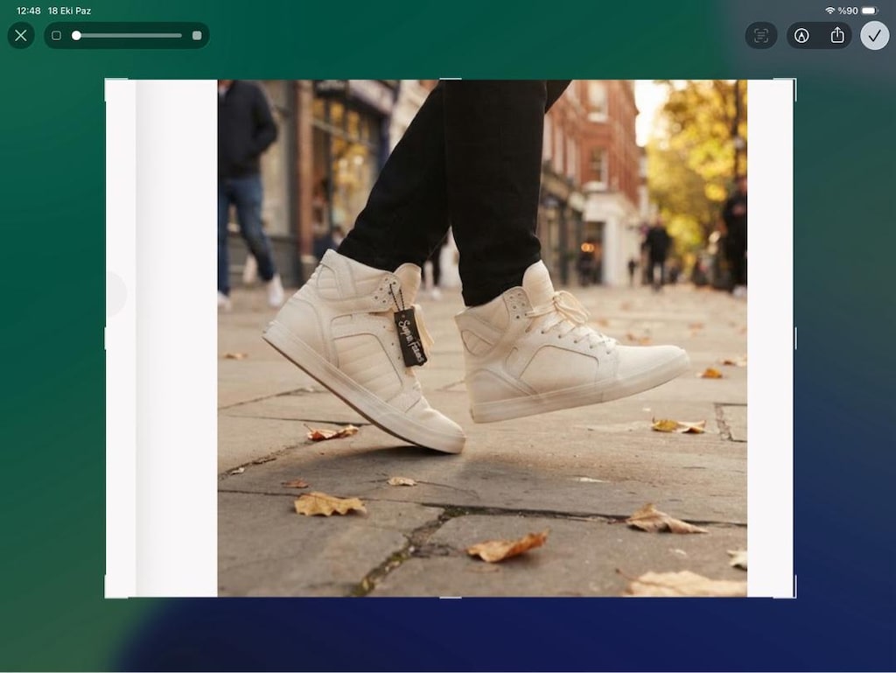Click the top edge crop handle

(x=451, y=79)
